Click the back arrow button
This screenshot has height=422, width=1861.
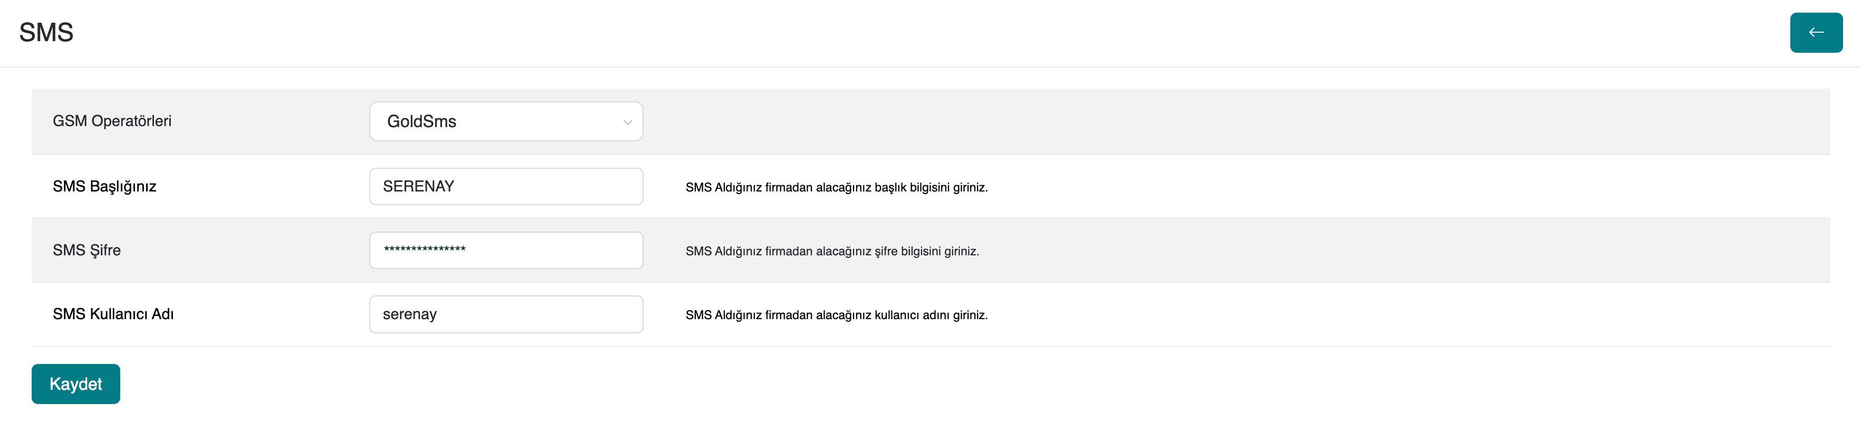pyautogui.click(x=1816, y=33)
